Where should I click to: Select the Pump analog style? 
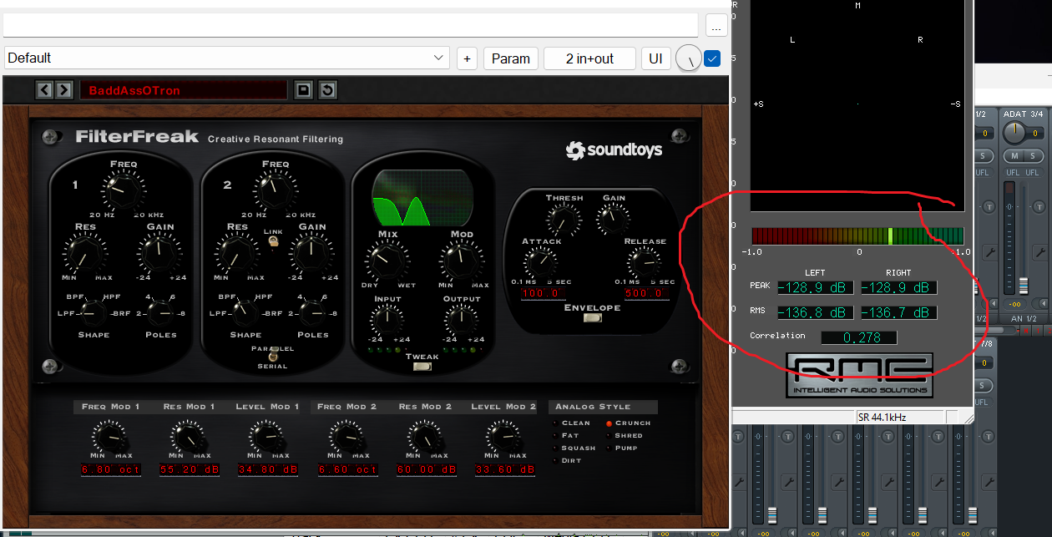coord(624,448)
